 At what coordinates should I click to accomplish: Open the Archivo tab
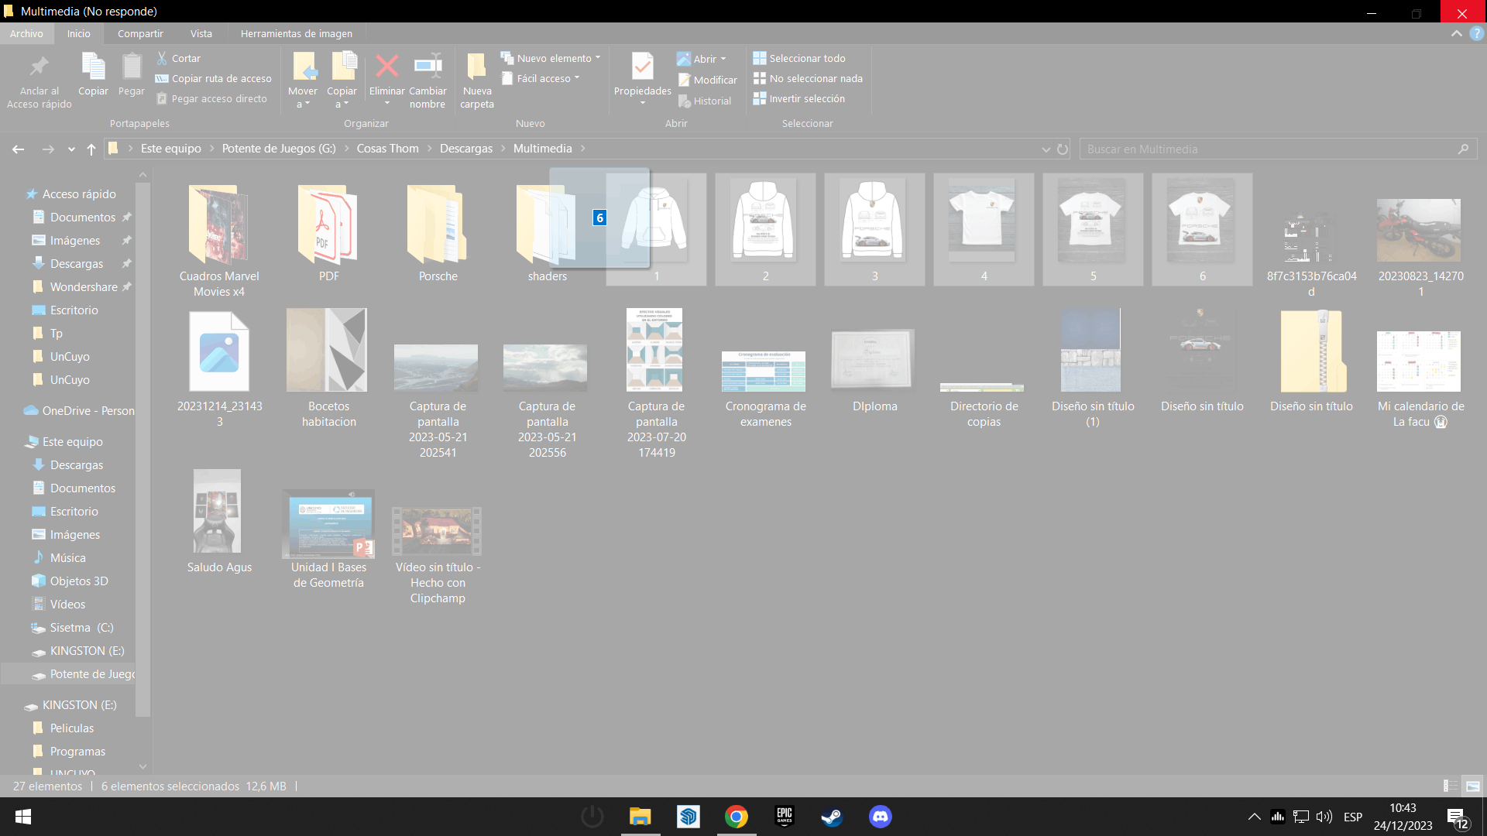pos(26,33)
